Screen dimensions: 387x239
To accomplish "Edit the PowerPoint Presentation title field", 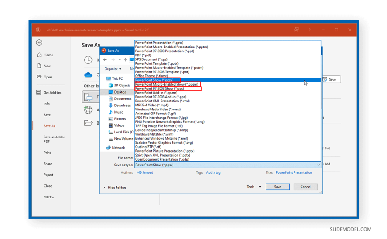I will [x=294, y=173].
